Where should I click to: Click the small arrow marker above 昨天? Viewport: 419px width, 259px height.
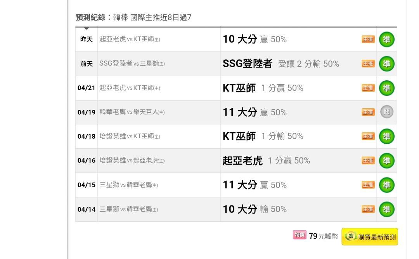87,28
